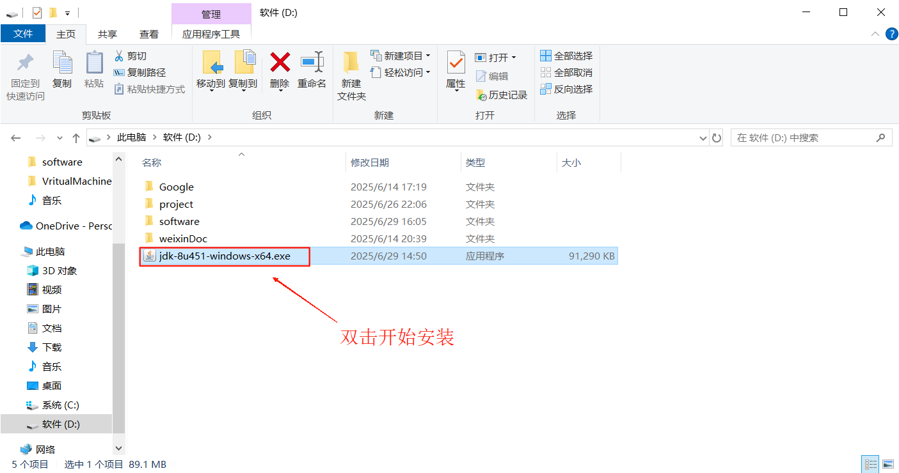Click the Manage (管理) contextual tab
This screenshot has height=473, width=899.
click(211, 14)
